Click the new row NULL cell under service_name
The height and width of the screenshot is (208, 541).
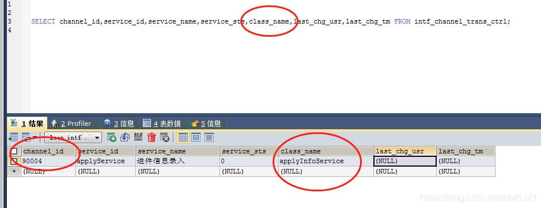(177, 171)
